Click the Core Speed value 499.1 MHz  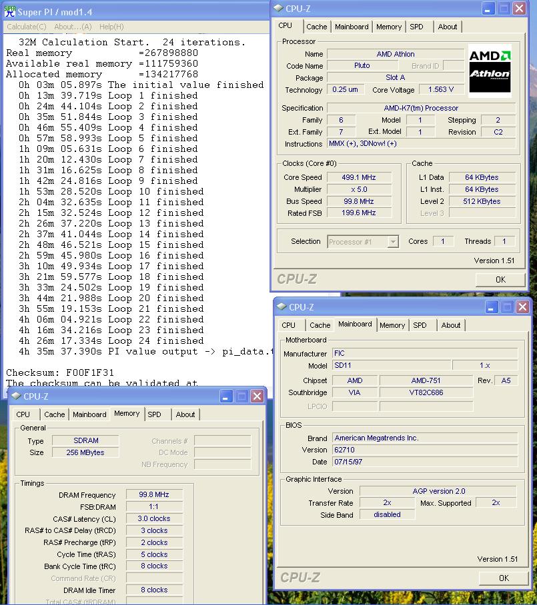coord(359,177)
